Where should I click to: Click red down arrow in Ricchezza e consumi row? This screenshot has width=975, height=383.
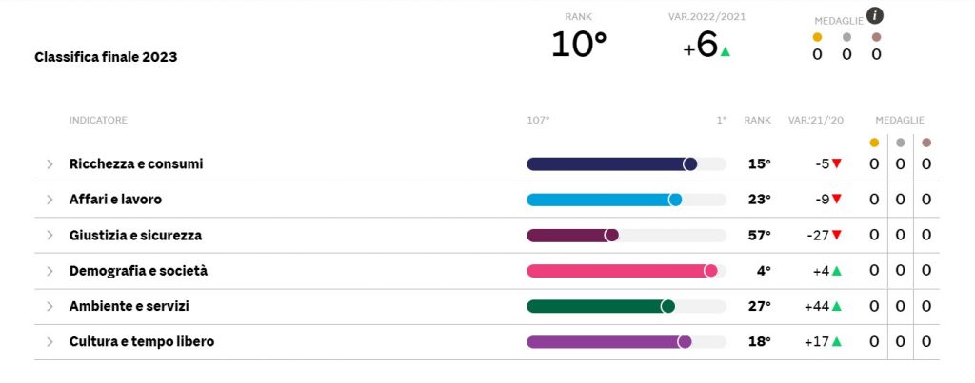836,163
